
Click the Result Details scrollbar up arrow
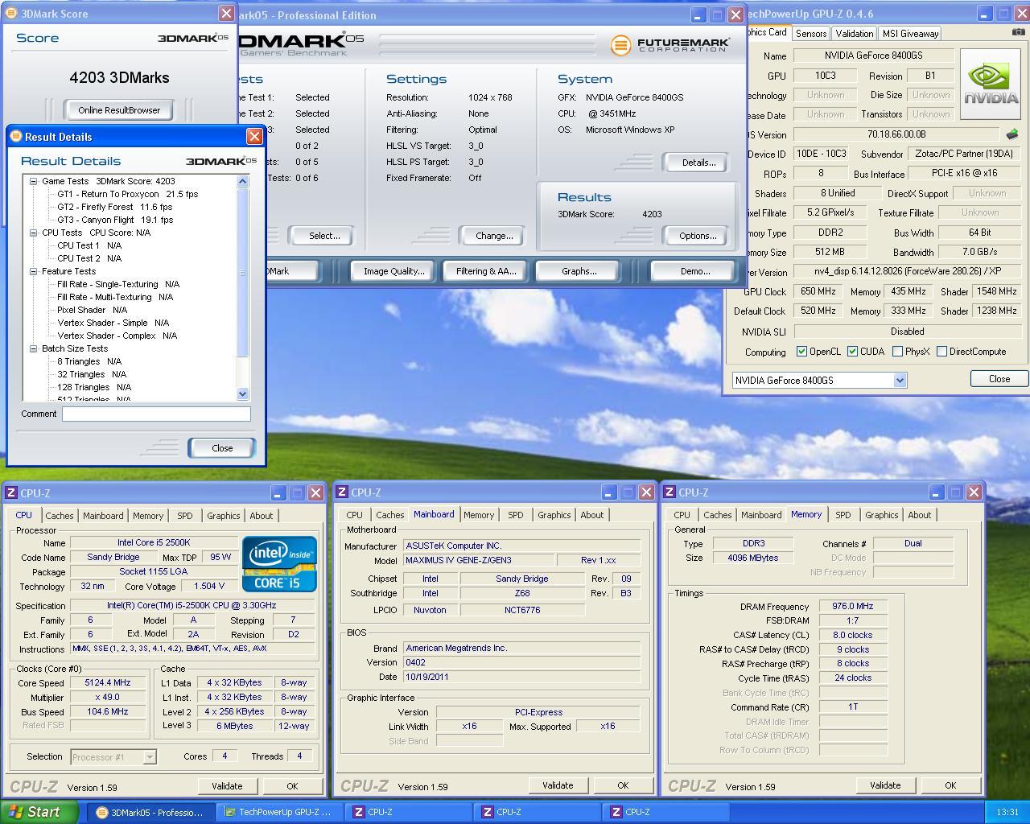point(243,181)
